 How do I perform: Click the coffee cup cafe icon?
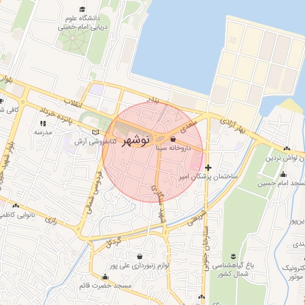point(2,101)
